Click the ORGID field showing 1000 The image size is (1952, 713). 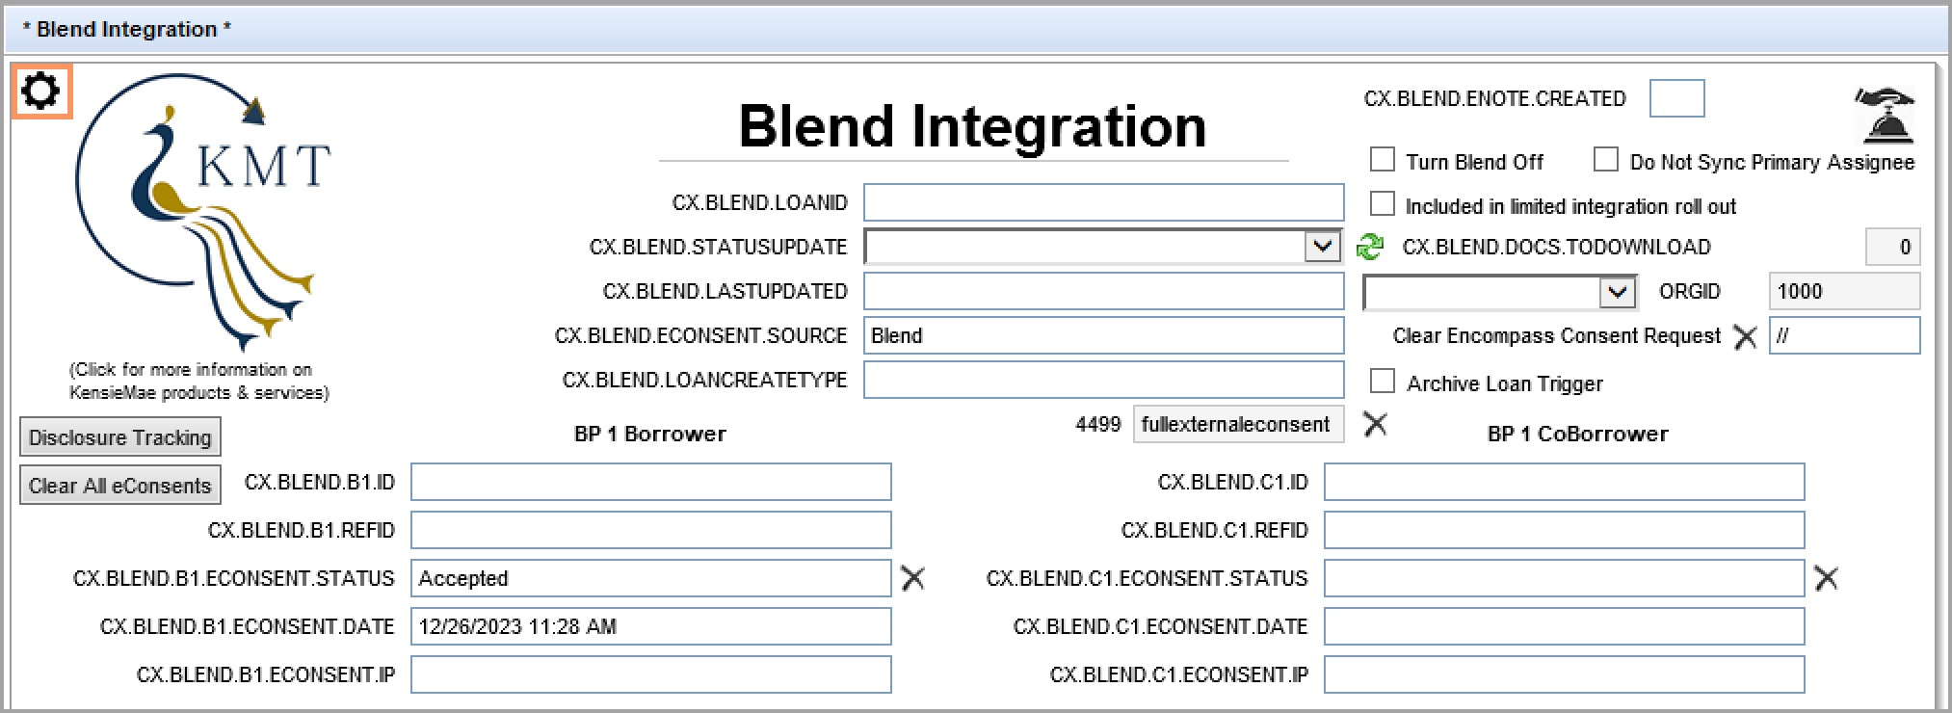(x=1844, y=291)
